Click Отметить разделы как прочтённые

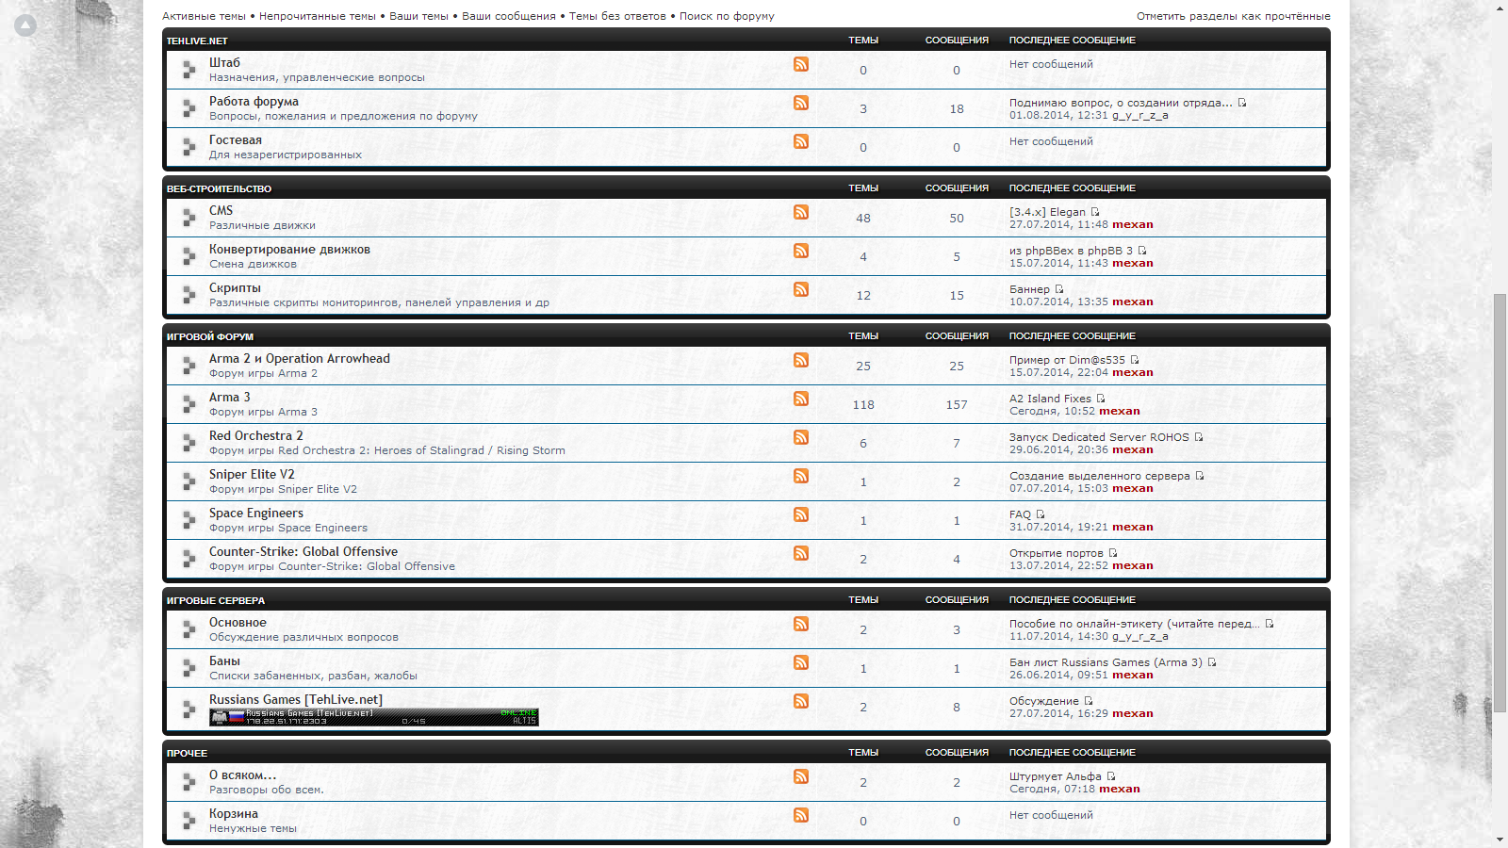coord(1234,16)
